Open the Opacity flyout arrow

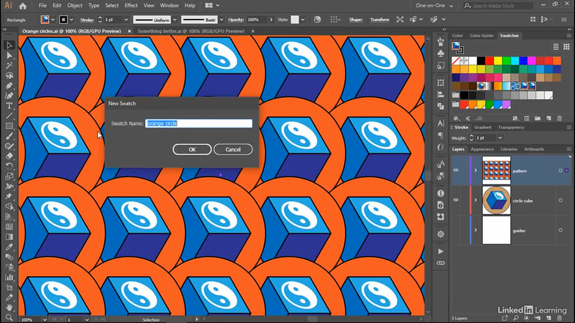click(x=271, y=20)
